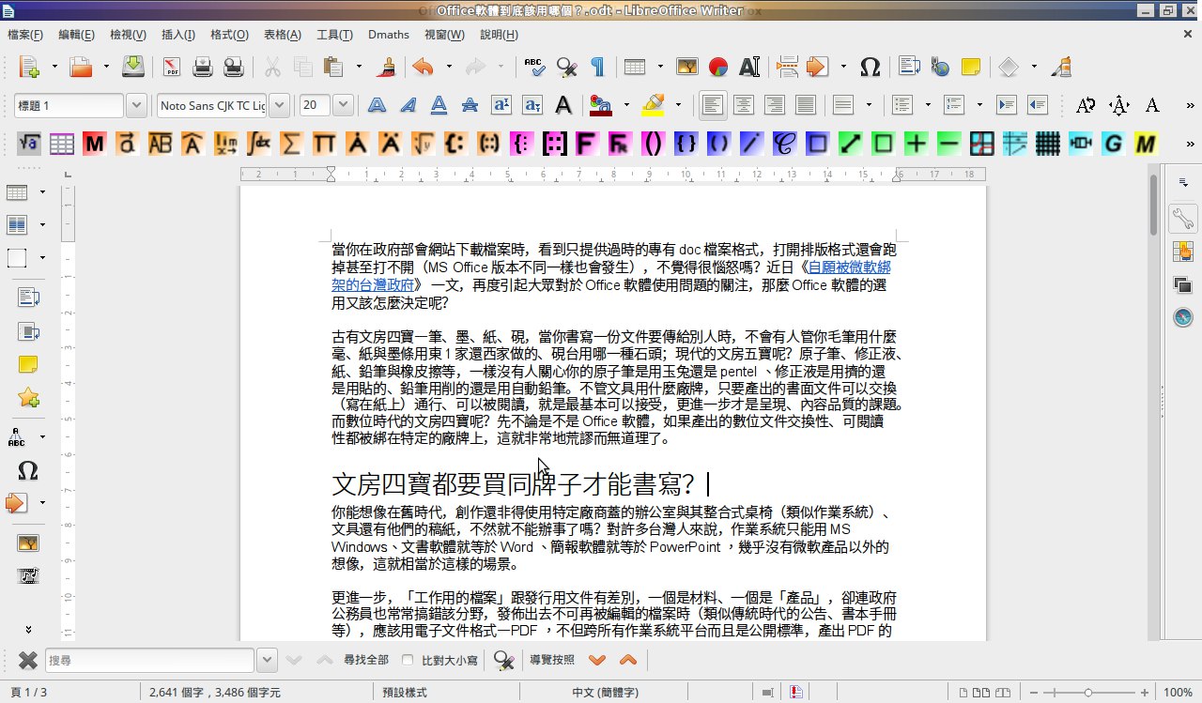This screenshot has height=703, width=1202.
Task: Open sidebar Properties wrench icon
Action: (1182, 219)
